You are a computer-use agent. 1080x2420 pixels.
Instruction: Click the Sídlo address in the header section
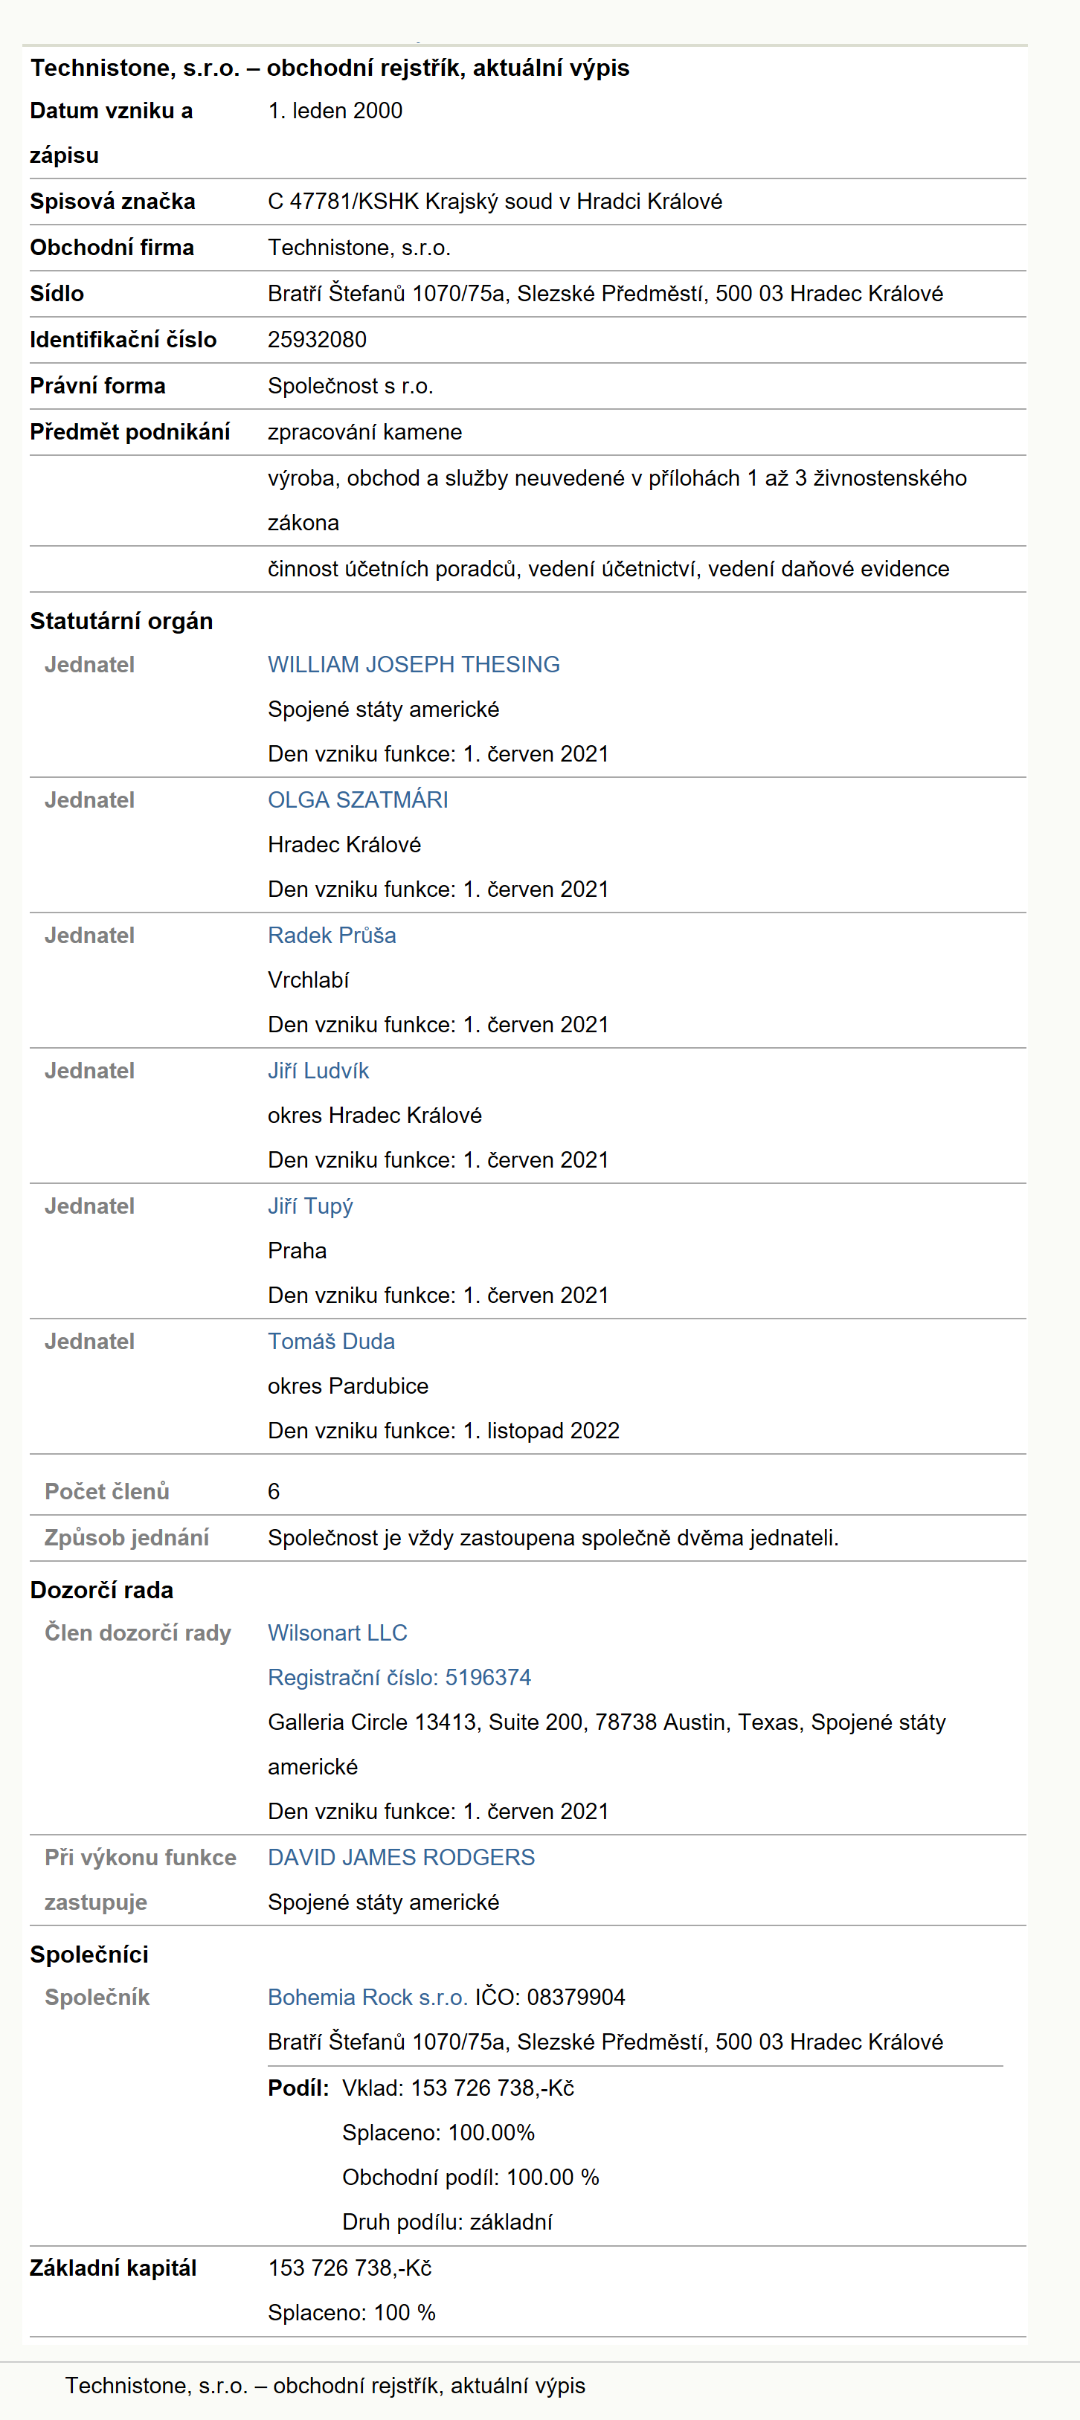[605, 293]
